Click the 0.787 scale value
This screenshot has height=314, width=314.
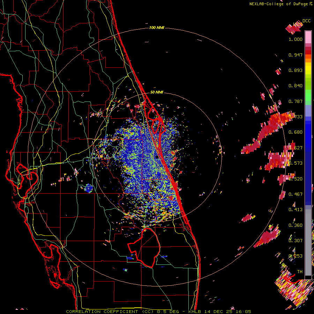point(296,101)
